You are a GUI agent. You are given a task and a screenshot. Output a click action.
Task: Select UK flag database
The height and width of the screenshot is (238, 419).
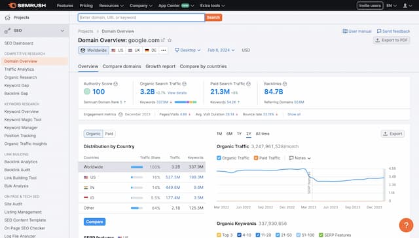130,50
